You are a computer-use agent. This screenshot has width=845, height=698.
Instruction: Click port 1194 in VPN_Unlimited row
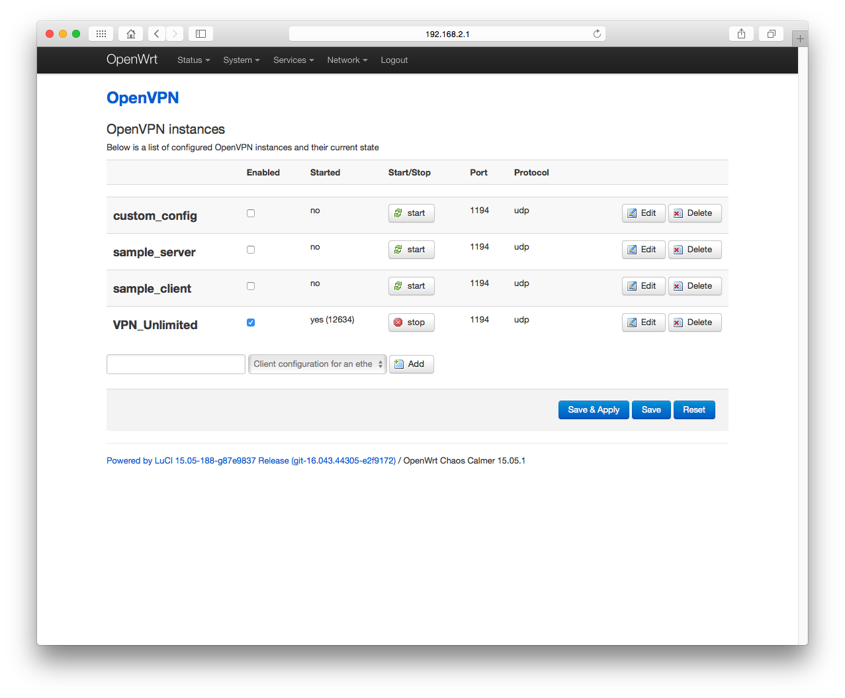coord(480,320)
